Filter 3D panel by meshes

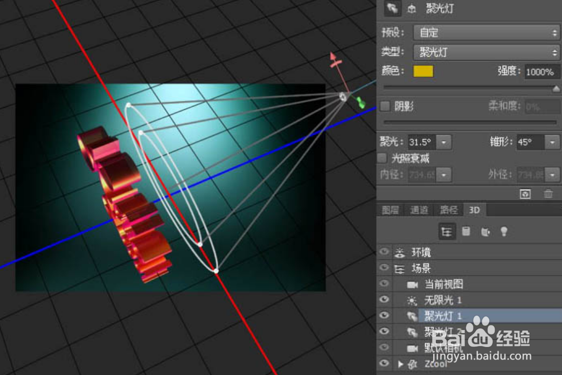pos(466,231)
